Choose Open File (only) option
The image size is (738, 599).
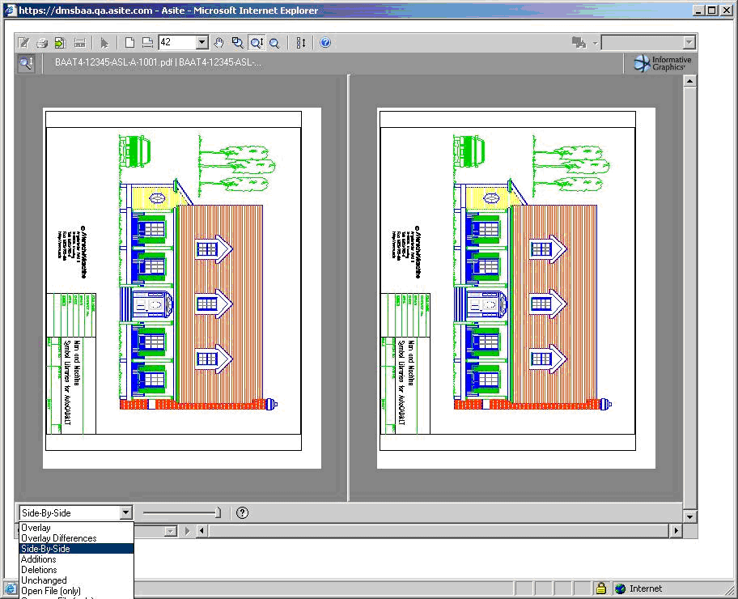[x=76, y=591]
